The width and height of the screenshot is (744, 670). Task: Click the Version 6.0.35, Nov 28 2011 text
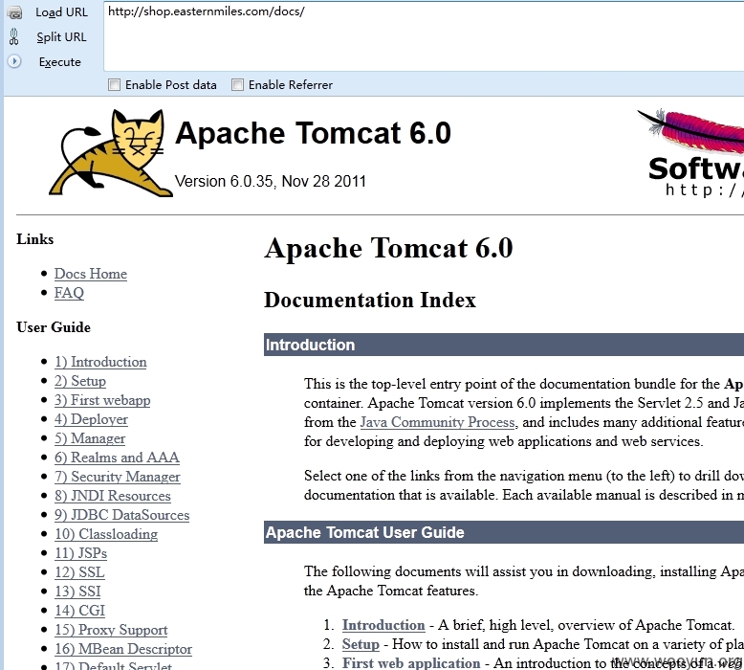271,182
